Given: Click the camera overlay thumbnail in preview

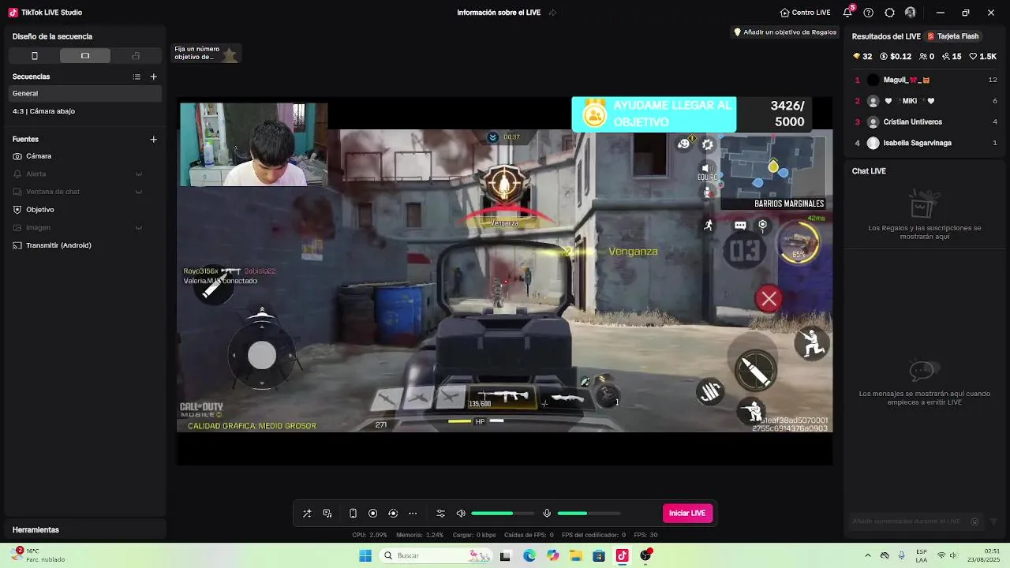Looking at the screenshot, I should point(253,144).
